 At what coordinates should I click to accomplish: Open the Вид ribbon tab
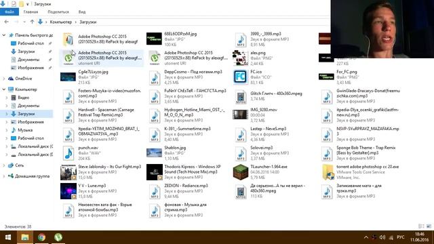[82, 12]
